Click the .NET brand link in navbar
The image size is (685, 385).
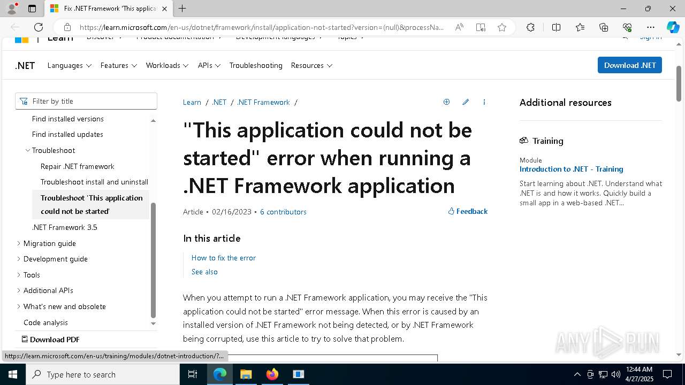click(25, 66)
